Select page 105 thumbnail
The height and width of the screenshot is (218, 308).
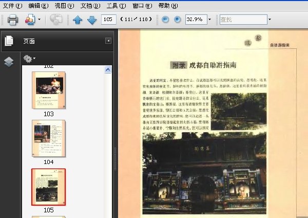pyautogui.click(x=49, y=187)
